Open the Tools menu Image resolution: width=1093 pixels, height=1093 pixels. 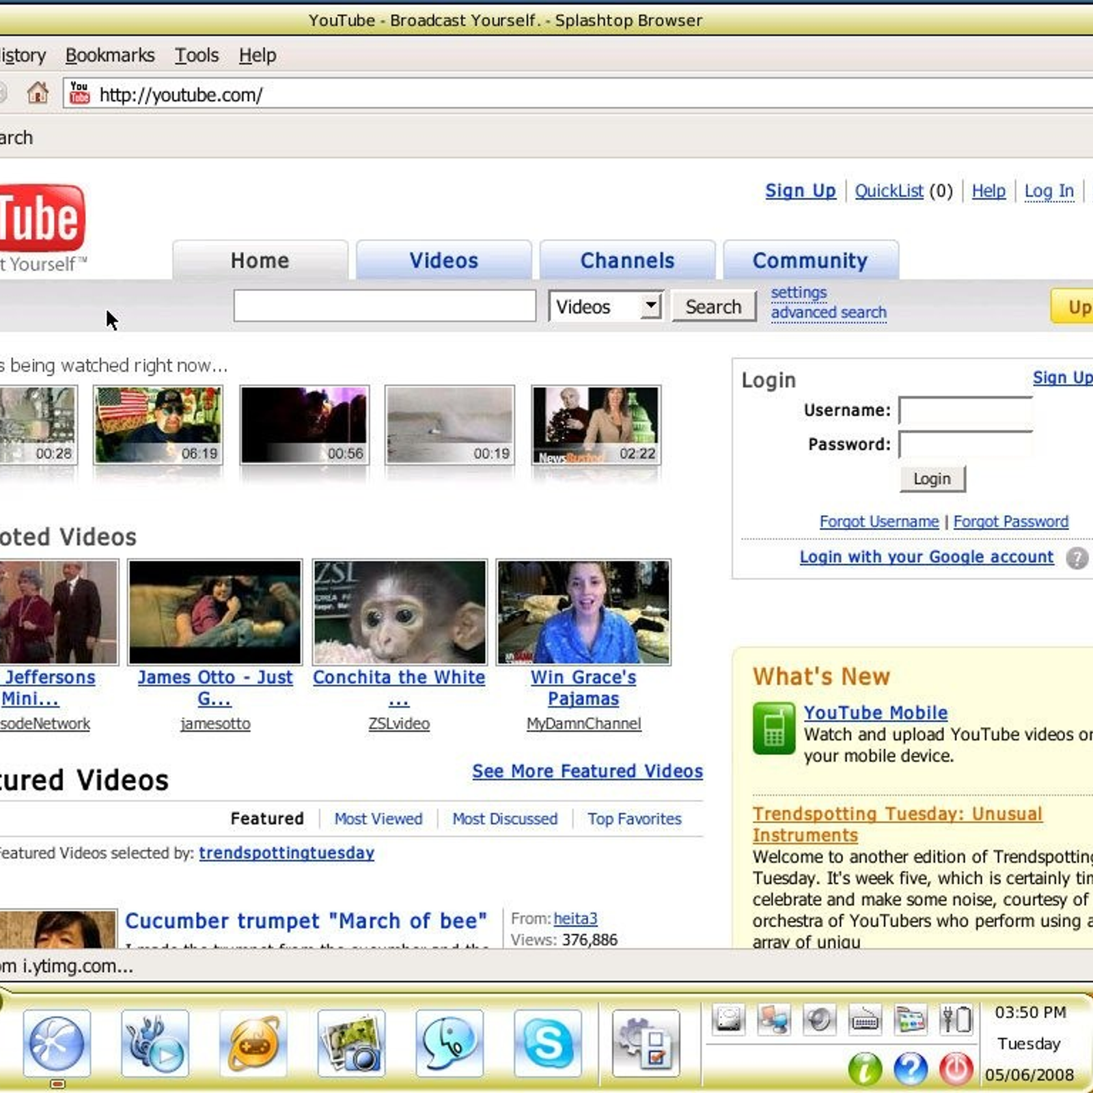[197, 55]
